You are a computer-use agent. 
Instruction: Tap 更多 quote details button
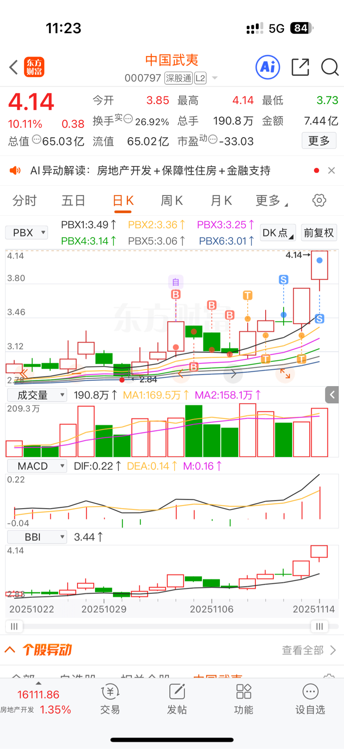click(x=319, y=141)
